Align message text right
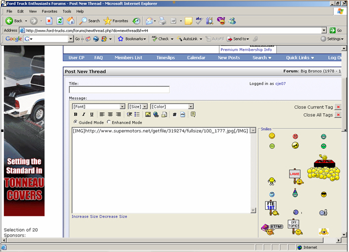 [118, 115]
